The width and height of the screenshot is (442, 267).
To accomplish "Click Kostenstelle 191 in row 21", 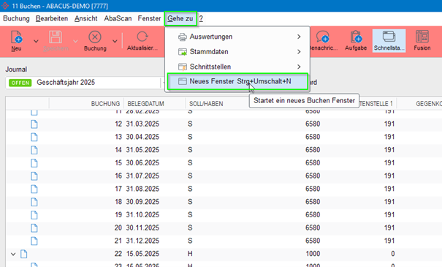I will [x=389, y=241].
